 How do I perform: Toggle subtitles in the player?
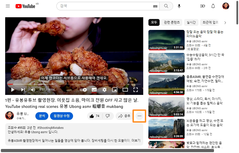94,90
